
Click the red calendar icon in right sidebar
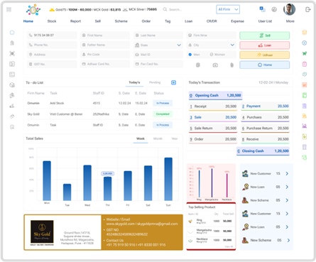point(305,84)
